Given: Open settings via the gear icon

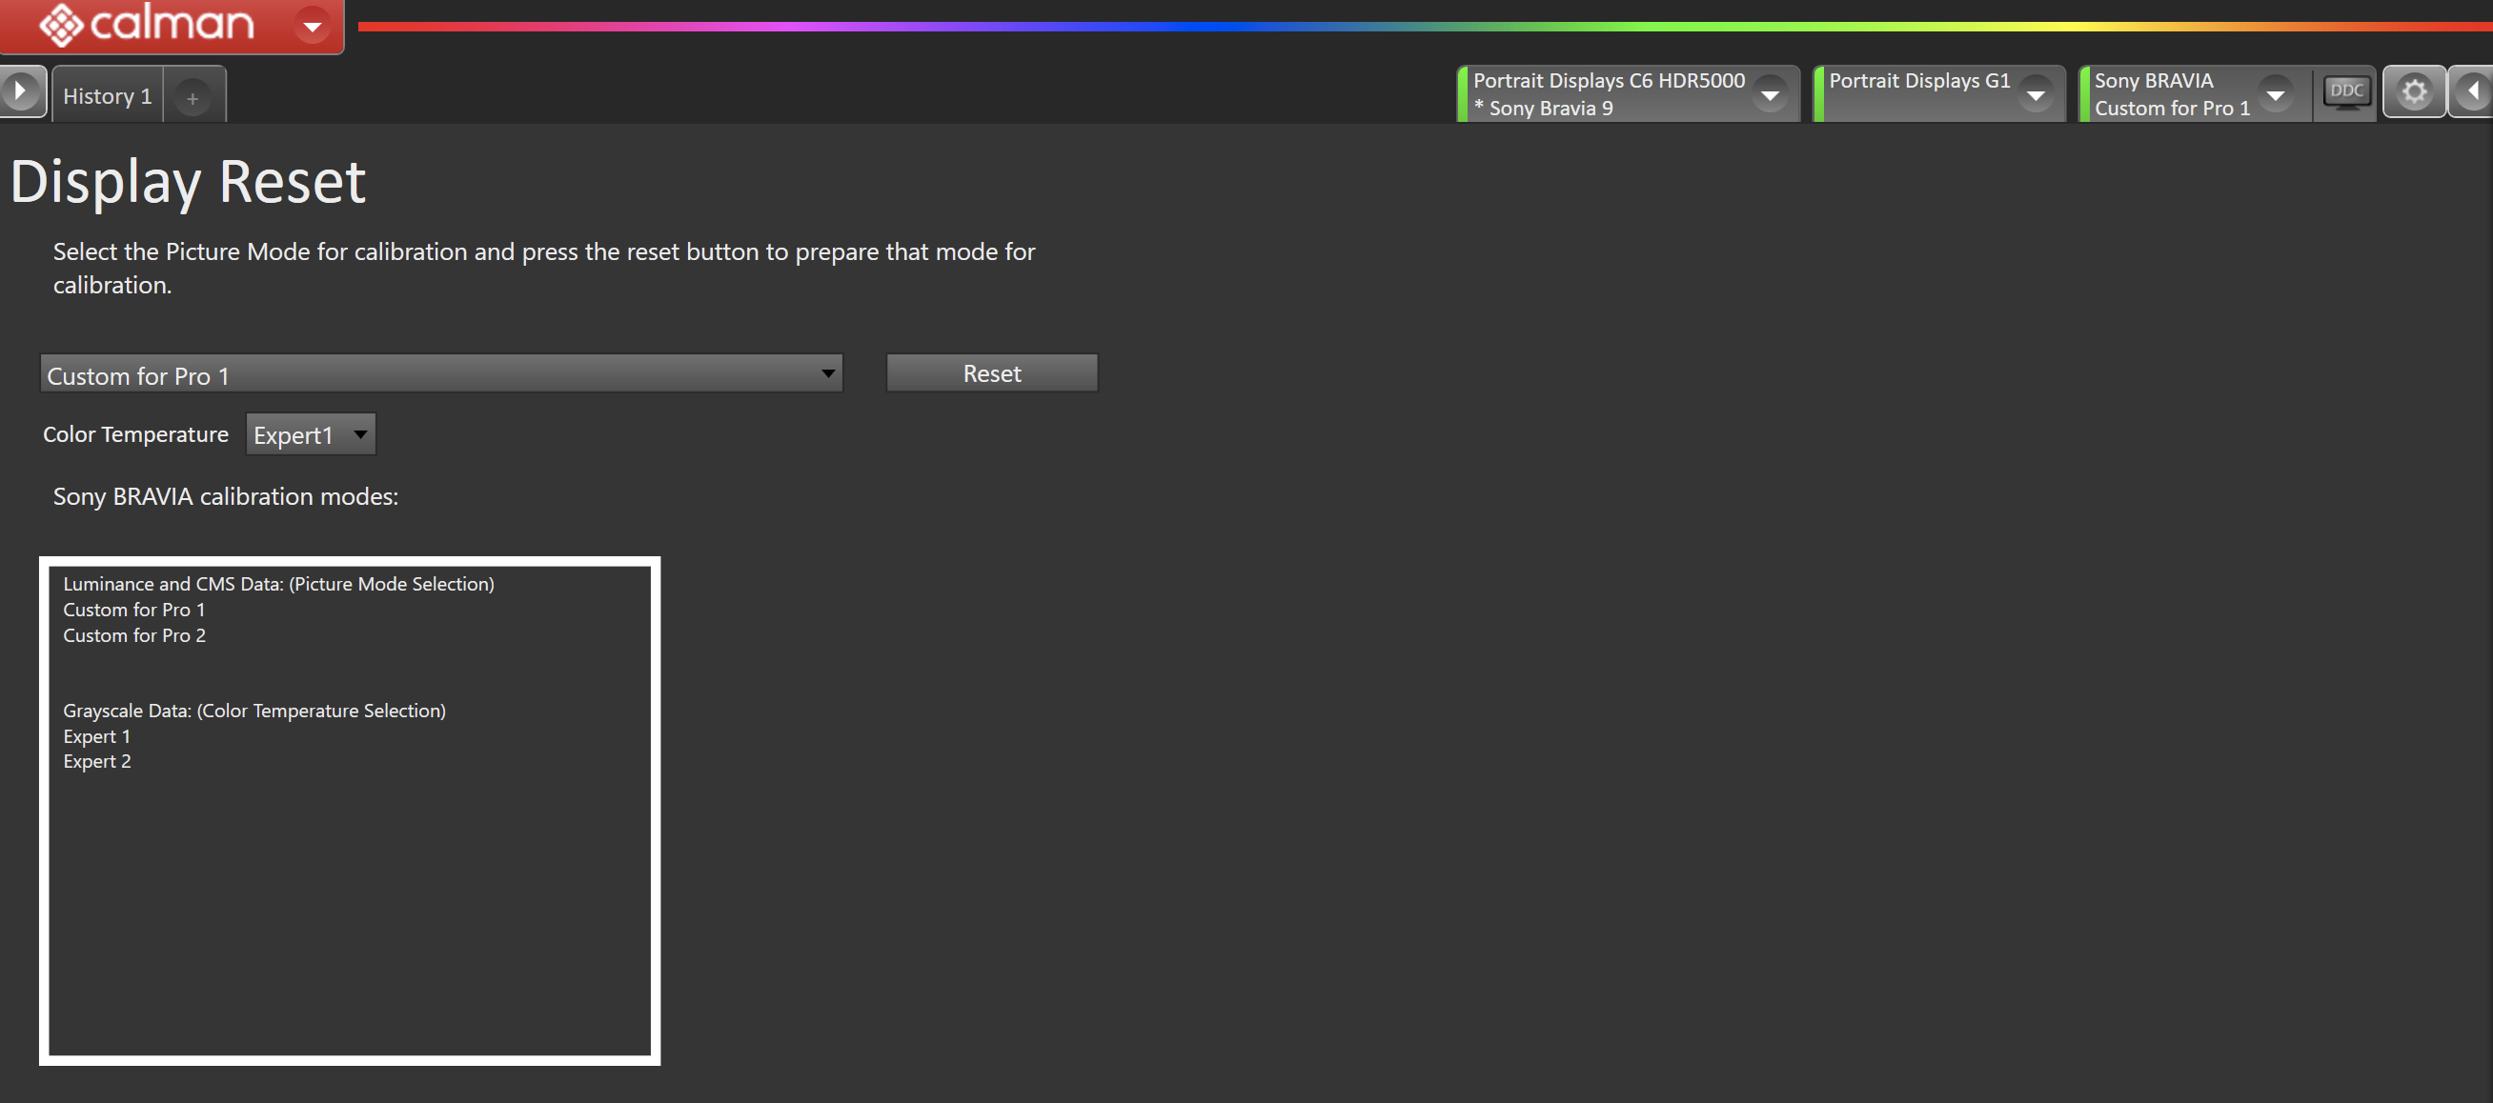Looking at the screenshot, I should [x=2414, y=91].
